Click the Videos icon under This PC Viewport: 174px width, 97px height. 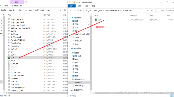click(73, 59)
